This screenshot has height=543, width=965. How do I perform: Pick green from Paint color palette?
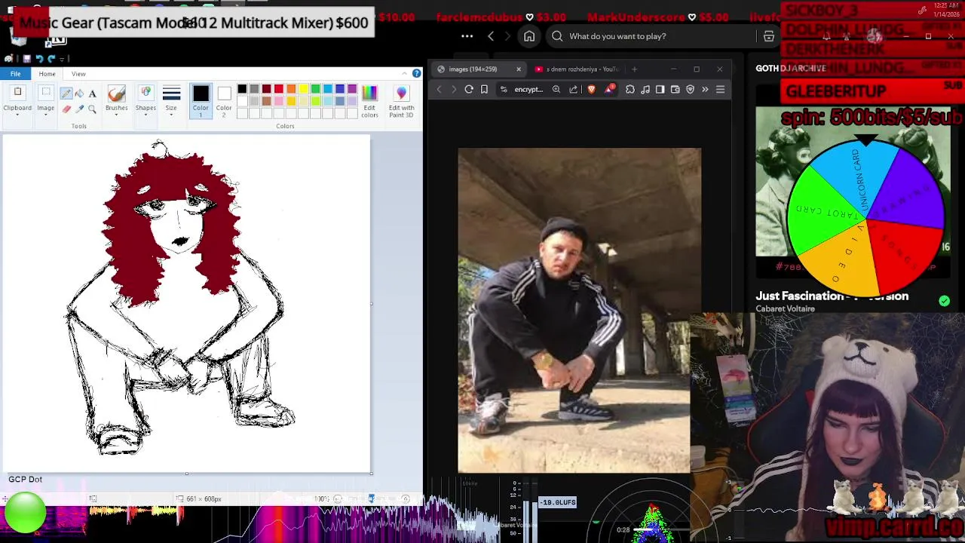point(315,89)
